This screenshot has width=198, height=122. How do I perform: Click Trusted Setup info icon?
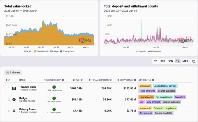63,80
